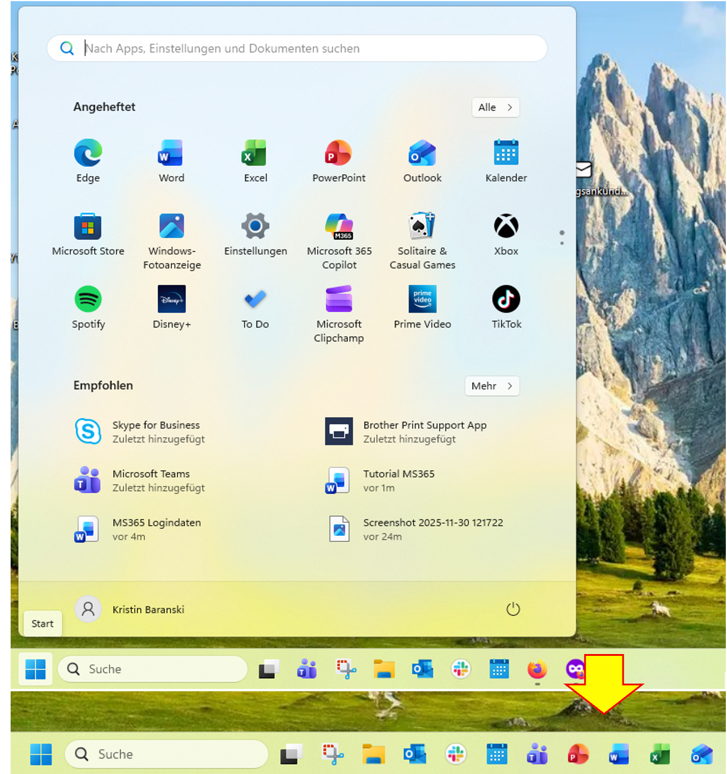Go to next pinned apps page dot

point(562,243)
